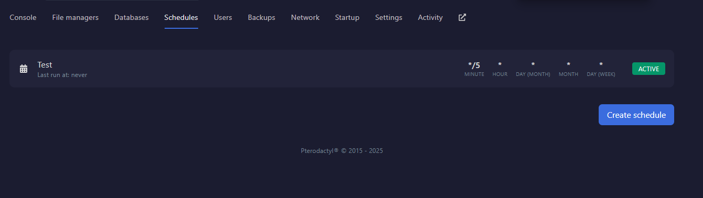Switch to the Console tab
The width and height of the screenshot is (703, 198).
click(x=23, y=17)
